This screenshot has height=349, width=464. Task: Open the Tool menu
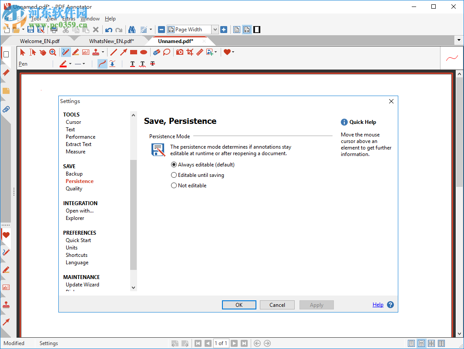pos(36,18)
